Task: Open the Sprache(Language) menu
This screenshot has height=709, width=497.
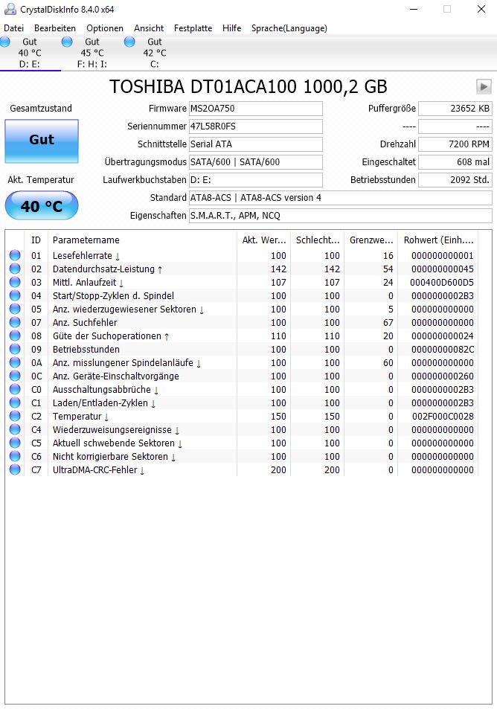Action: click(289, 28)
